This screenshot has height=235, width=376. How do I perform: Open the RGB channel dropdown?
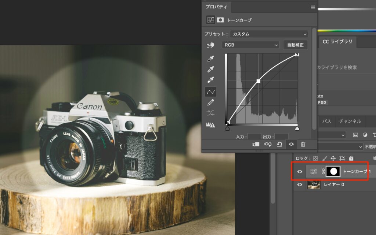[251, 45]
